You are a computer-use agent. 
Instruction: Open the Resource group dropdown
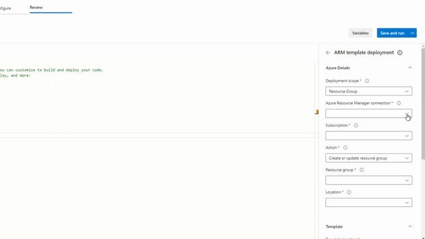pyautogui.click(x=369, y=180)
